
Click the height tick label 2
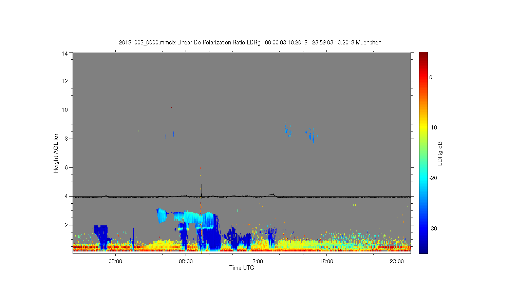tap(67, 225)
